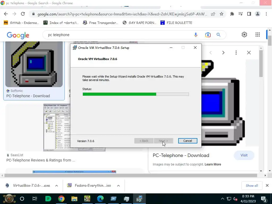Switch to VirtualBox installer taskbar icon
The height and width of the screenshot is (204, 272).
[139, 199]
